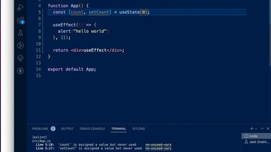Select the Jest terminal instance
Viewport: 271px width, 152px height.
256,142
